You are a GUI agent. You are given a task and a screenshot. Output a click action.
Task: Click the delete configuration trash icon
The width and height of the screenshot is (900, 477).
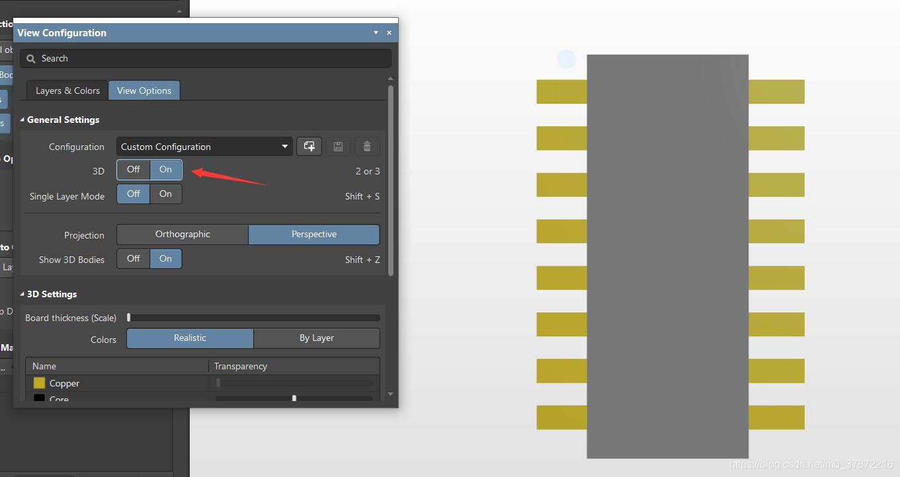point(367,147)
